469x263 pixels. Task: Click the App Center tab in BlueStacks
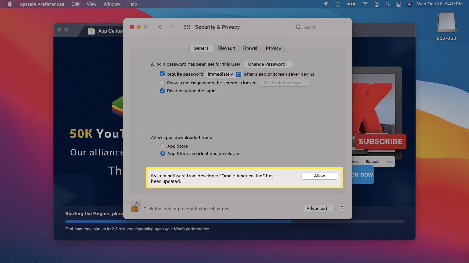[103, 31]
